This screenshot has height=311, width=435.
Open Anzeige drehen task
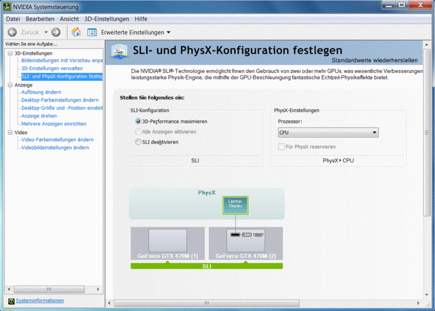[39, 116]
